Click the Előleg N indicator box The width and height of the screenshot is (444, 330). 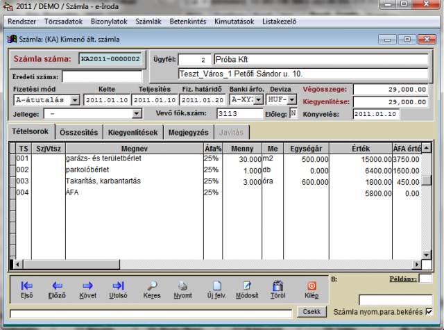click(293, 113)
